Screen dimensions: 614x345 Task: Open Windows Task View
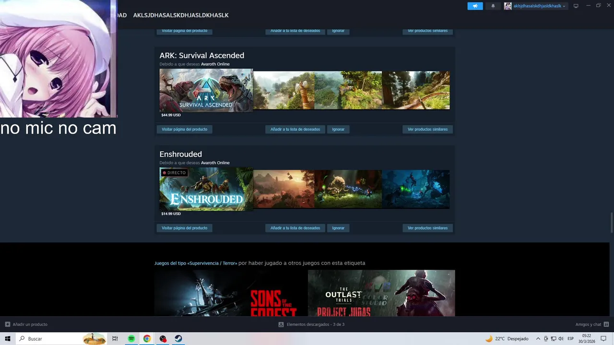pos(115,339)
